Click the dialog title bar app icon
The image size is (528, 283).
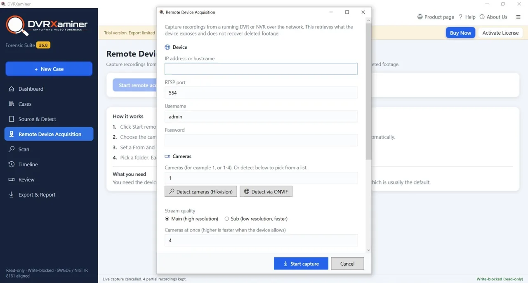pyautogui.click(x=162, y=12)
